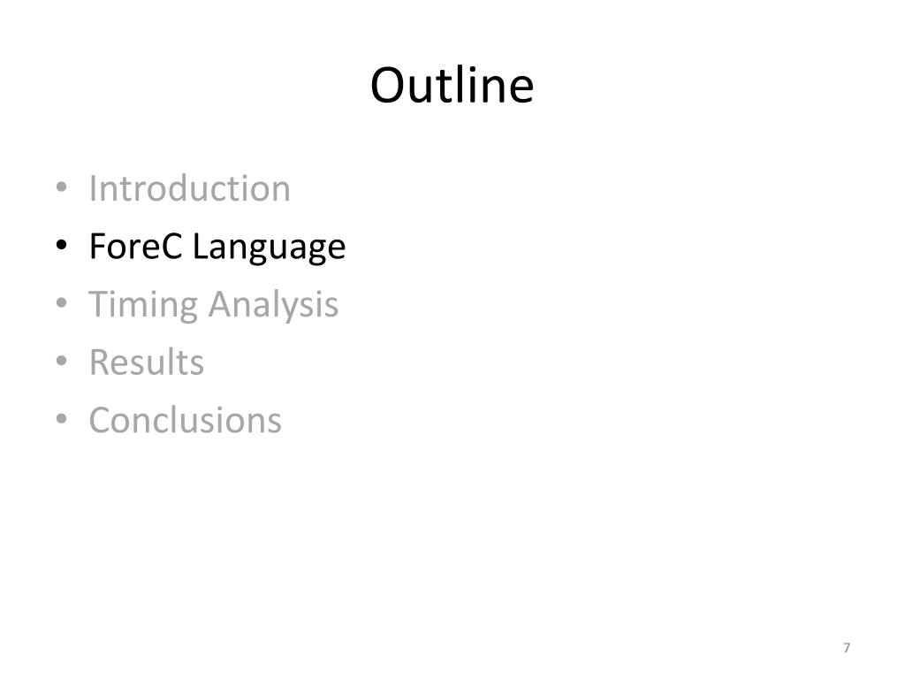Click the bullet dot before Results

point(61,361)
